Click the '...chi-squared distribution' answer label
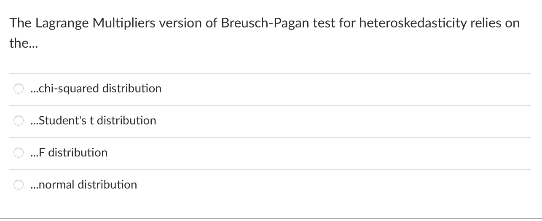Screen dimensions: 542x221 [96, 89]
